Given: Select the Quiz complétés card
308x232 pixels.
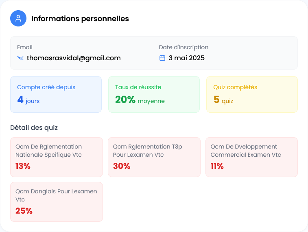Looking at the screenshot, I should tap(252, 94).
